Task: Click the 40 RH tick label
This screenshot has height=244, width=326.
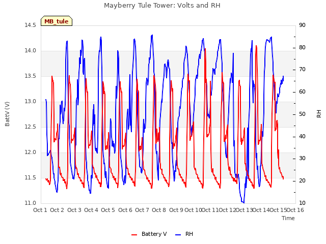Action: (302, 137)
